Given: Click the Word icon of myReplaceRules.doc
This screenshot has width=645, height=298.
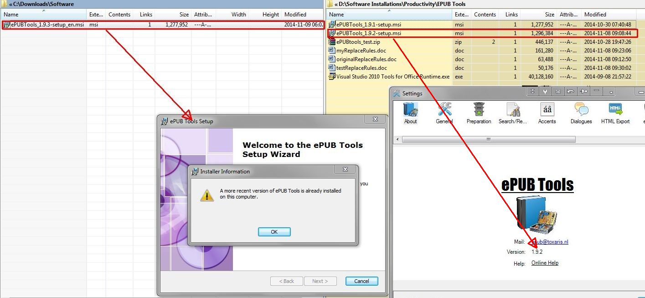Looking at the screenshot, I should (x=332, y=51).
